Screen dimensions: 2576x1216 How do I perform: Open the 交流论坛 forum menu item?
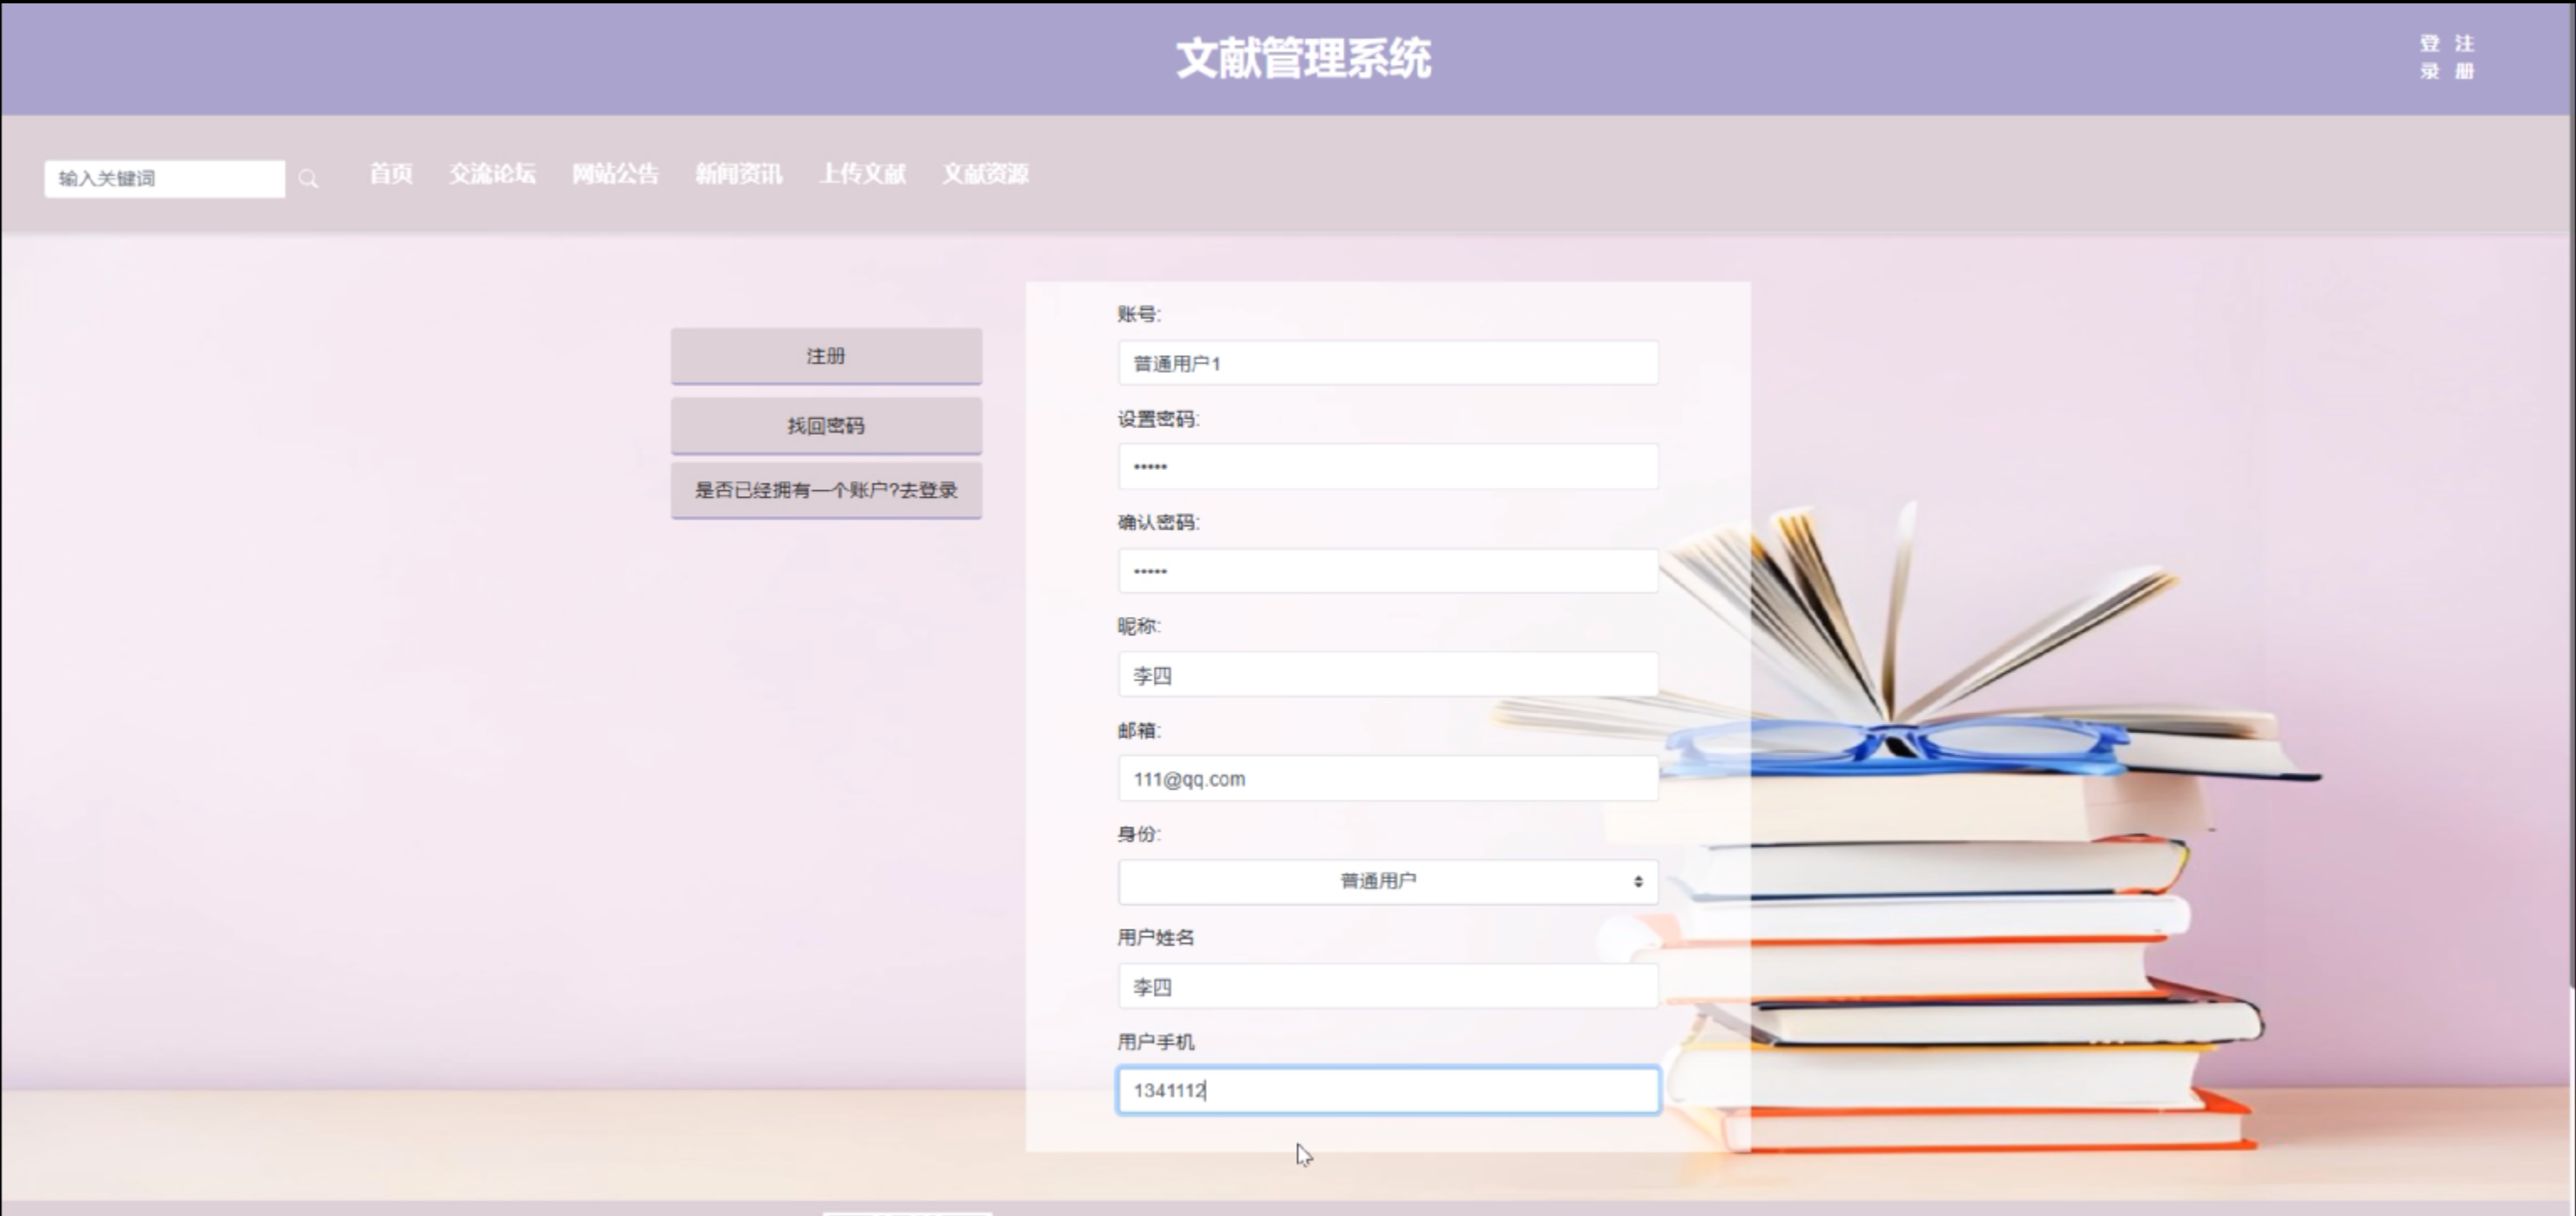click(x=492, y=173)
